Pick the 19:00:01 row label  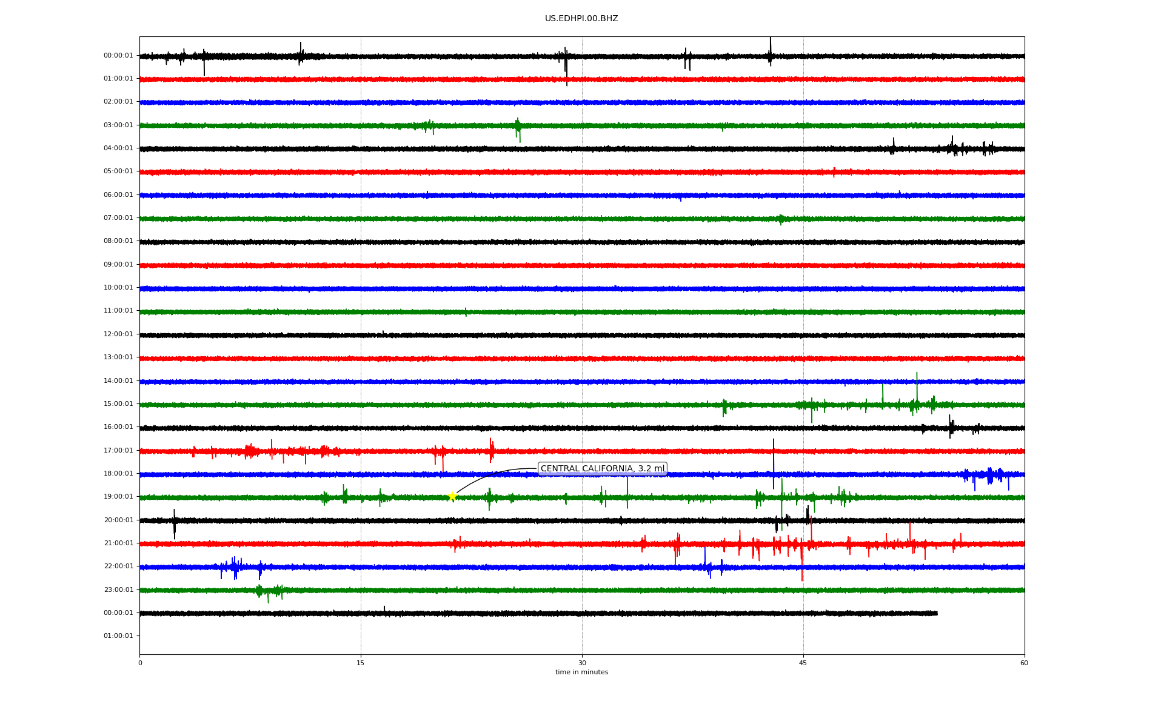[118, 497]
